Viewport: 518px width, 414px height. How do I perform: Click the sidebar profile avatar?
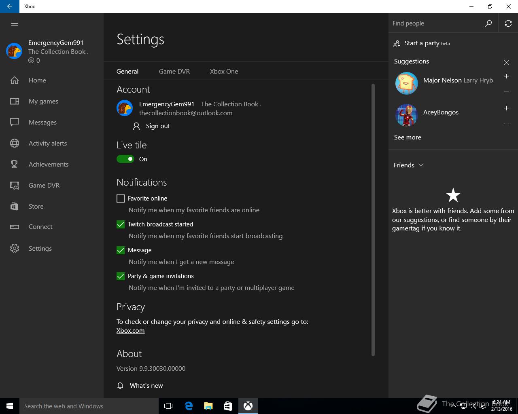14,51
